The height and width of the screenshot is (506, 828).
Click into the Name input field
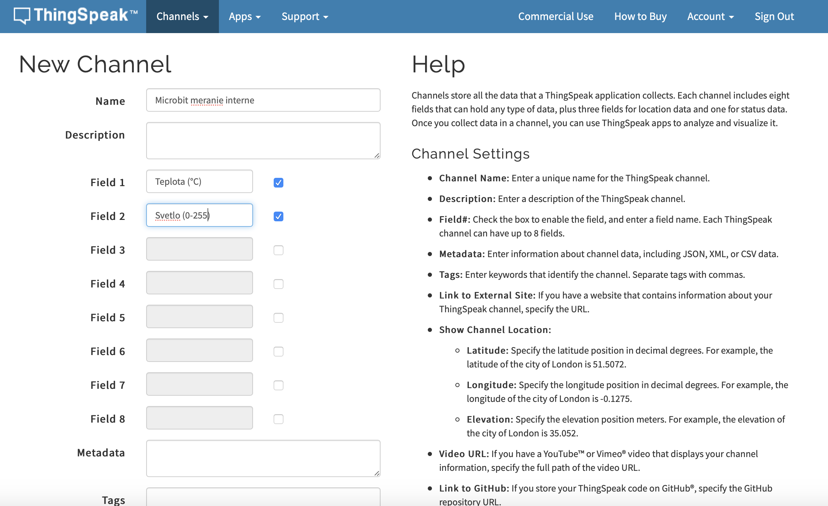[263, 100]
